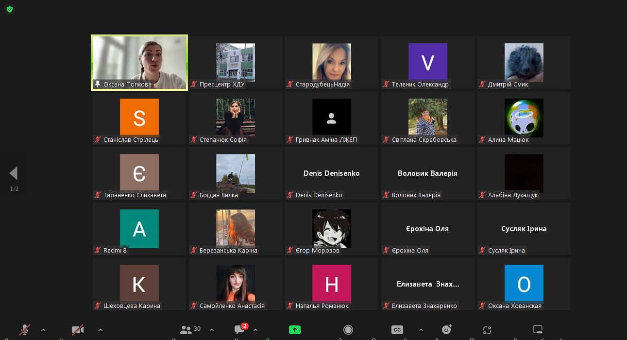Click the record meeting icon
The width and height of the screenshot is (627, 340).
[x=348, y=330]
